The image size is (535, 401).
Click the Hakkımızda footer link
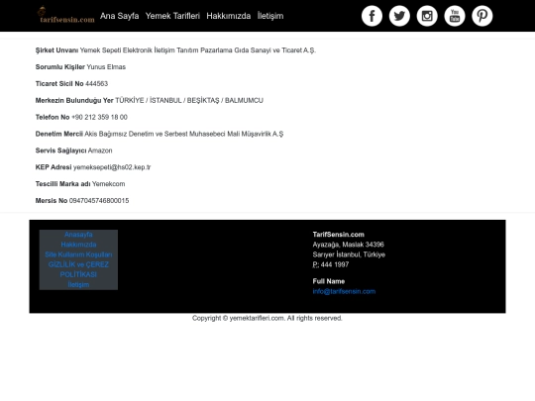point(78,245)
